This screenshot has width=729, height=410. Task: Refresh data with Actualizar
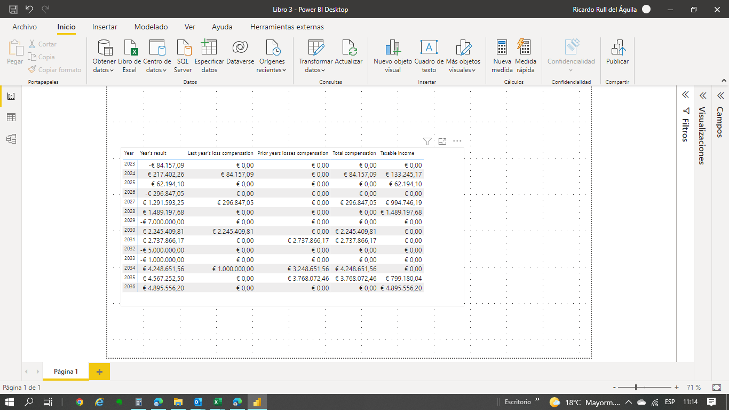[348, 52]
